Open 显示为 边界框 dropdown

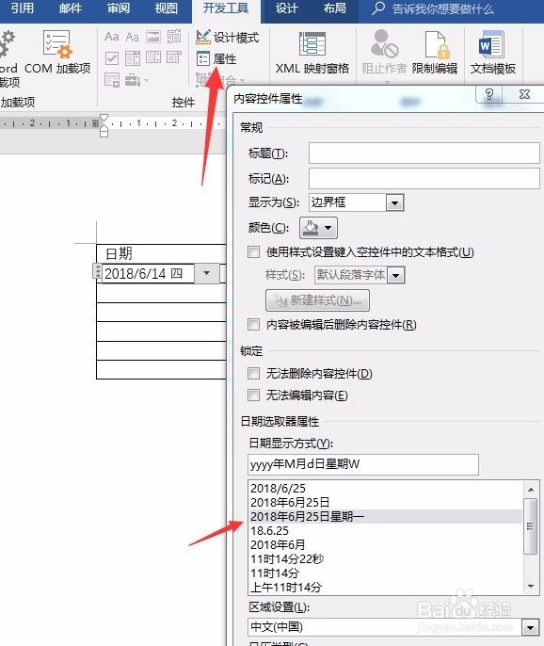394,202
